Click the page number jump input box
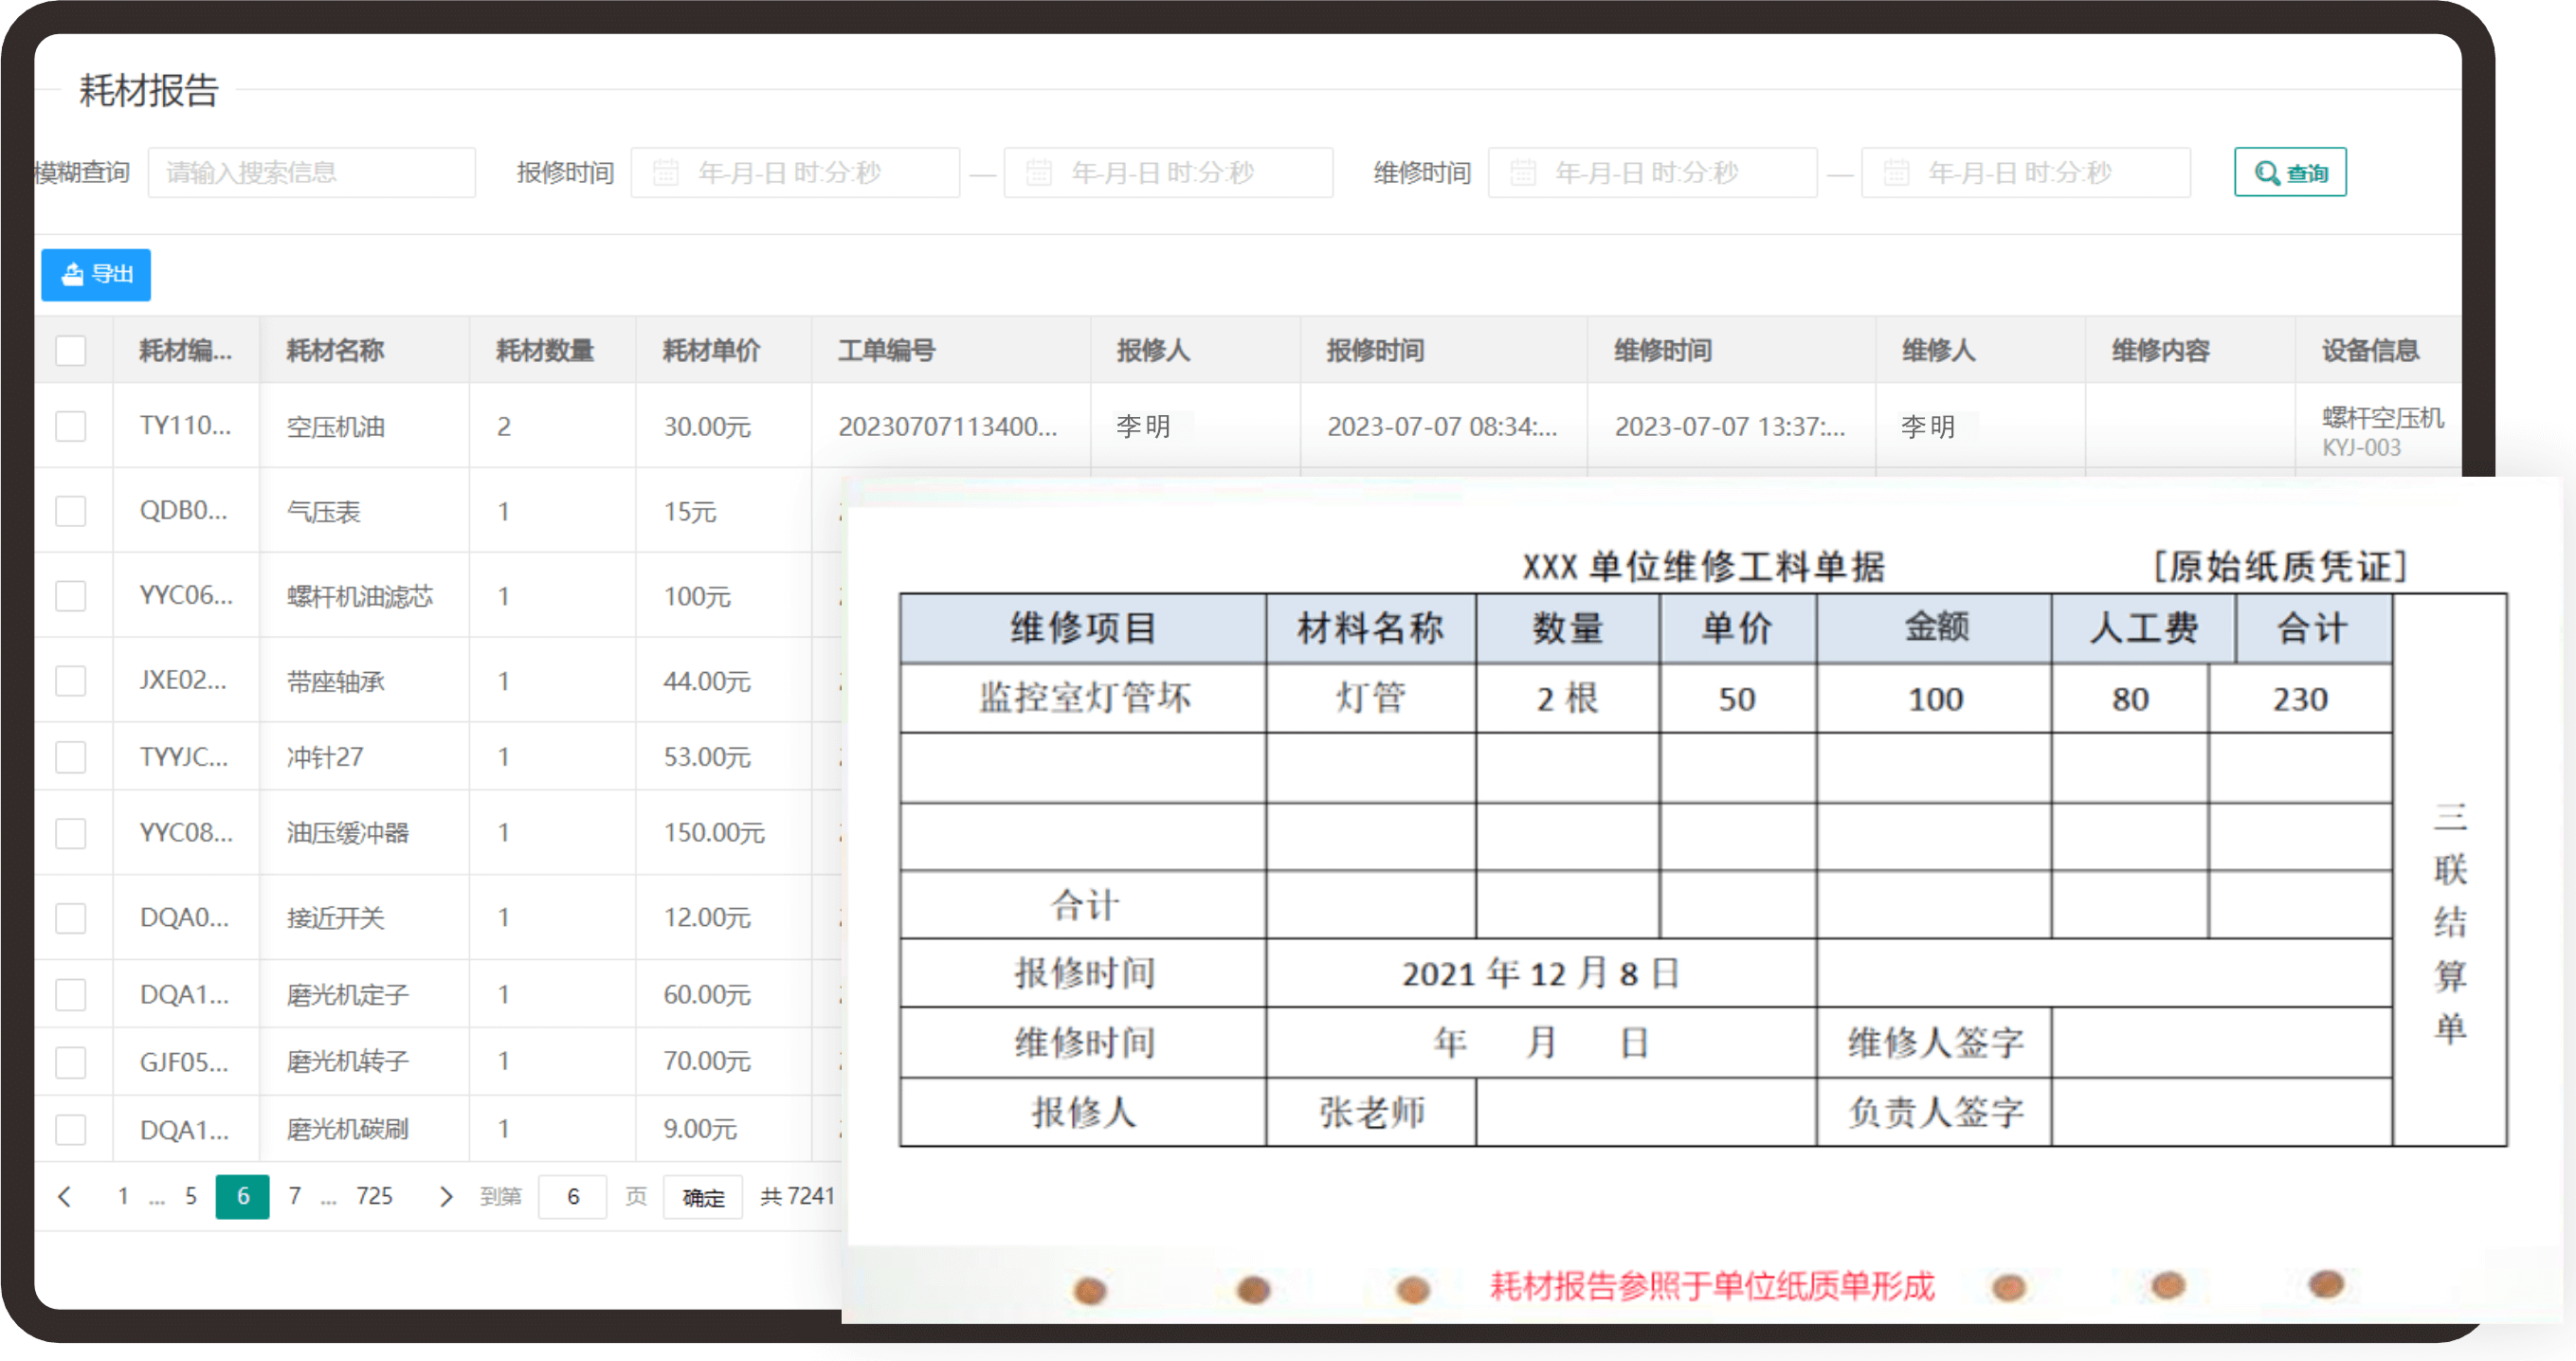Screen dimensions: 2576x1361 pos(572,1197)
